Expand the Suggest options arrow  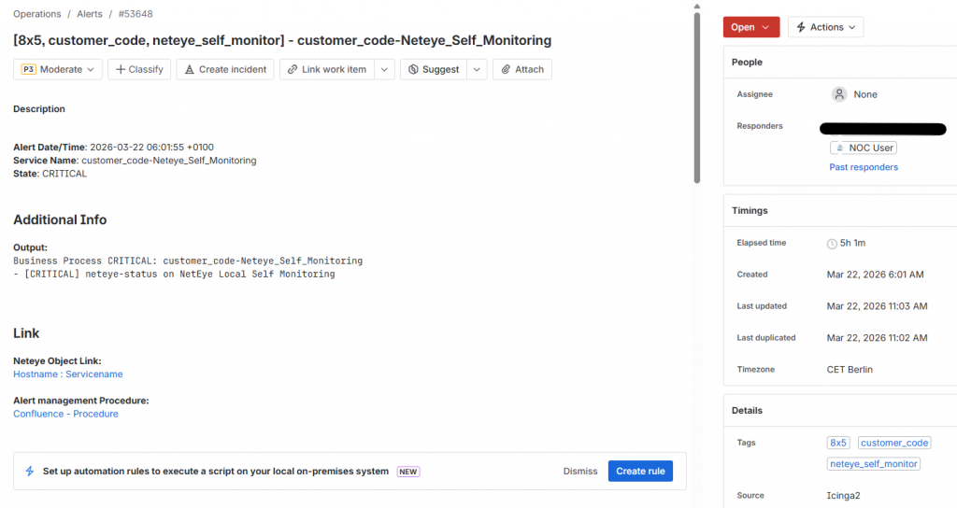477,69
